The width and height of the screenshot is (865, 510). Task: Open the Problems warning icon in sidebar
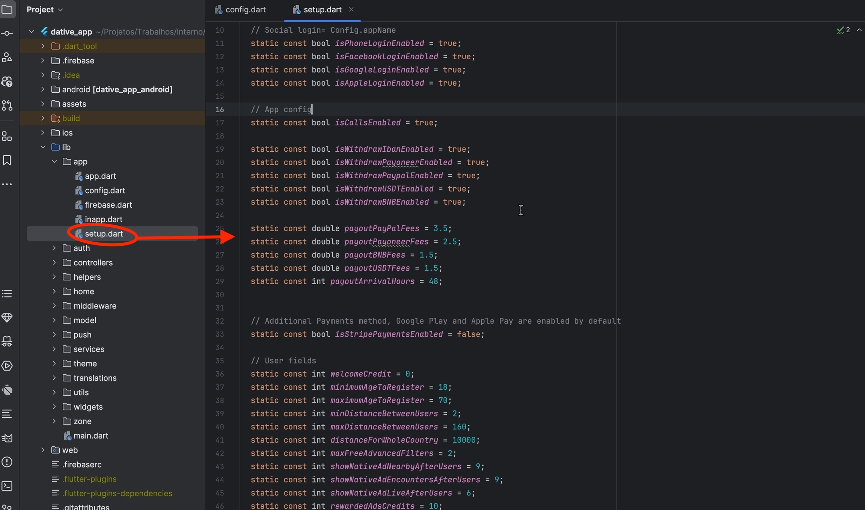tap(7, 462)
